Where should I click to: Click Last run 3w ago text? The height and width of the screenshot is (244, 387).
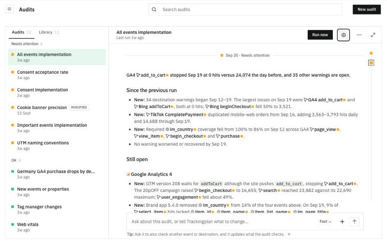click(x=130, y=38)
